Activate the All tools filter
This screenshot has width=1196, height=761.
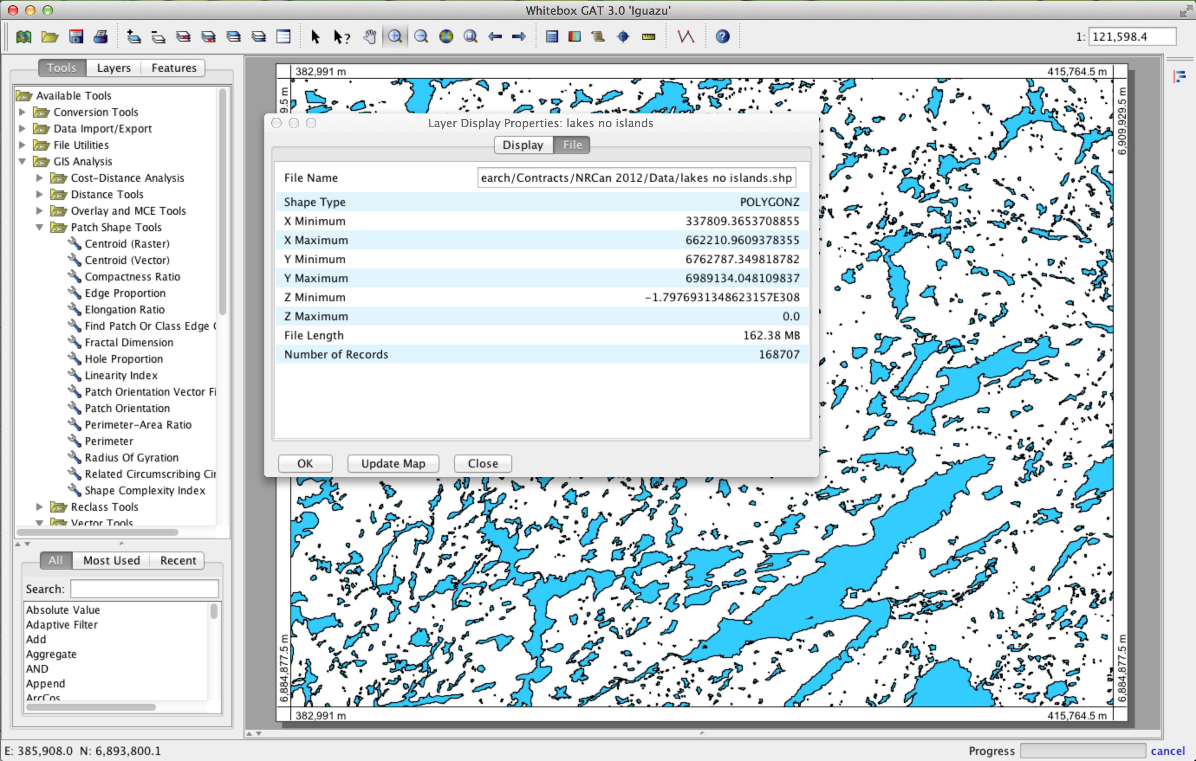coord(55,561)
